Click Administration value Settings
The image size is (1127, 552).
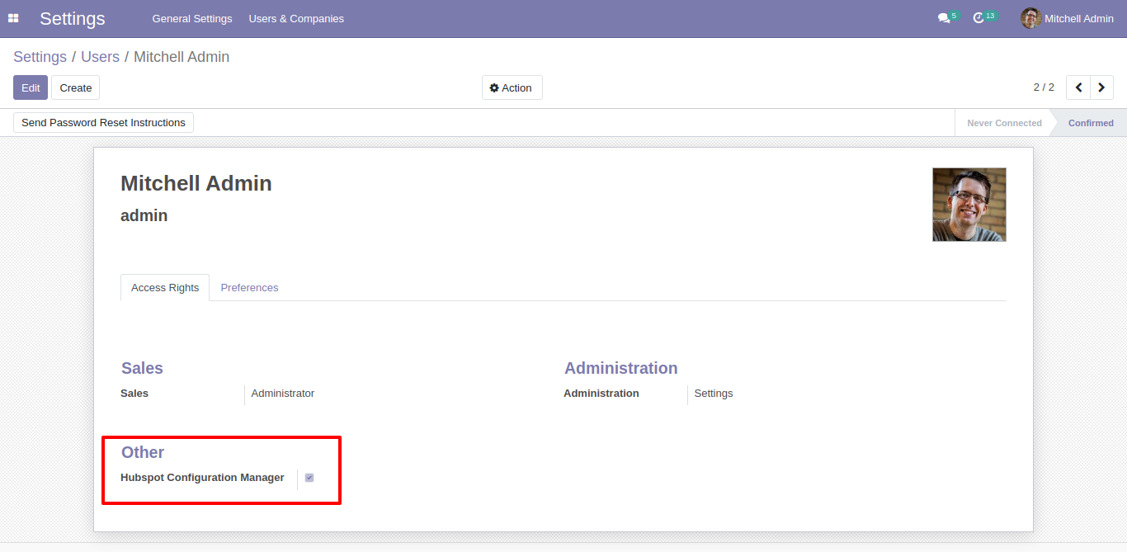click(x=714, y=394)
